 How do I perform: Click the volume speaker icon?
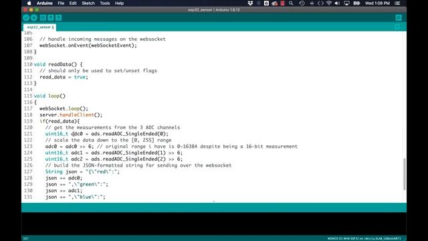point(337,3)
